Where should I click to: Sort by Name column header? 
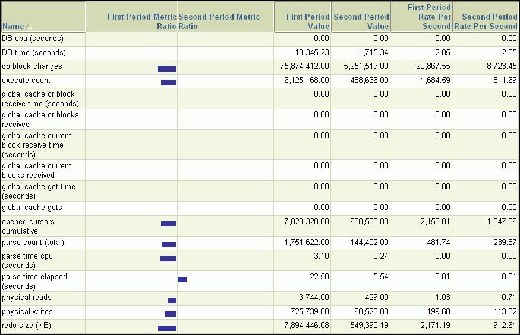click(13, 27)
